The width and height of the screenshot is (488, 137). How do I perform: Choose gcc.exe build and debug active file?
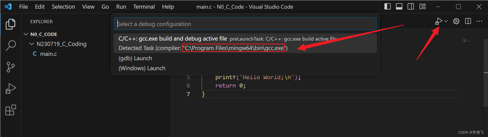[x=245, y=43]
